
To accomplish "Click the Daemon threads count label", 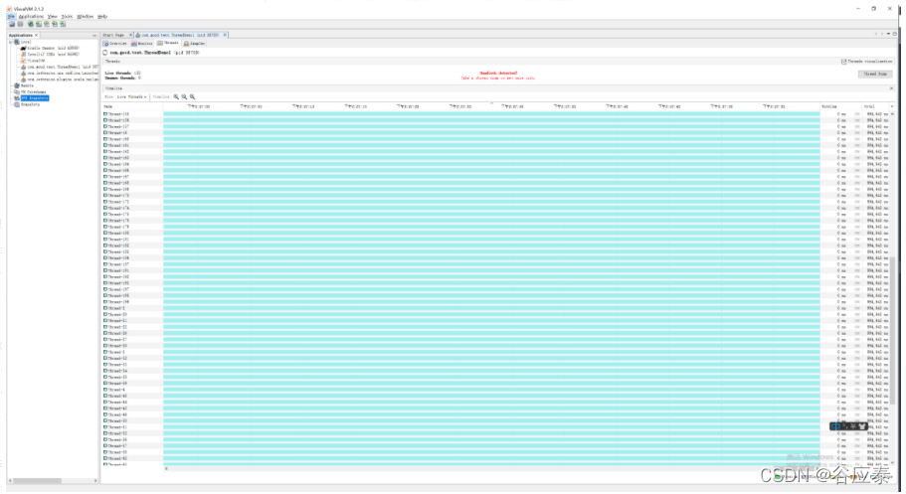I will pyautogui.click(x=122, y=78).
